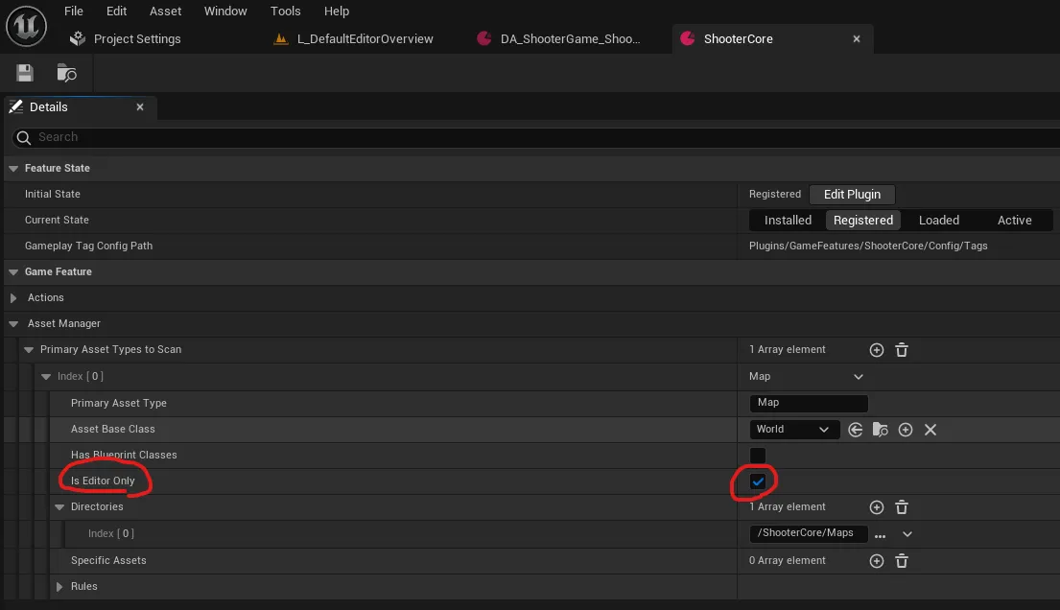Collapse the Map Index [0] entry
The height and width of the screenshot is (610, 1060).
coord(46,377)
